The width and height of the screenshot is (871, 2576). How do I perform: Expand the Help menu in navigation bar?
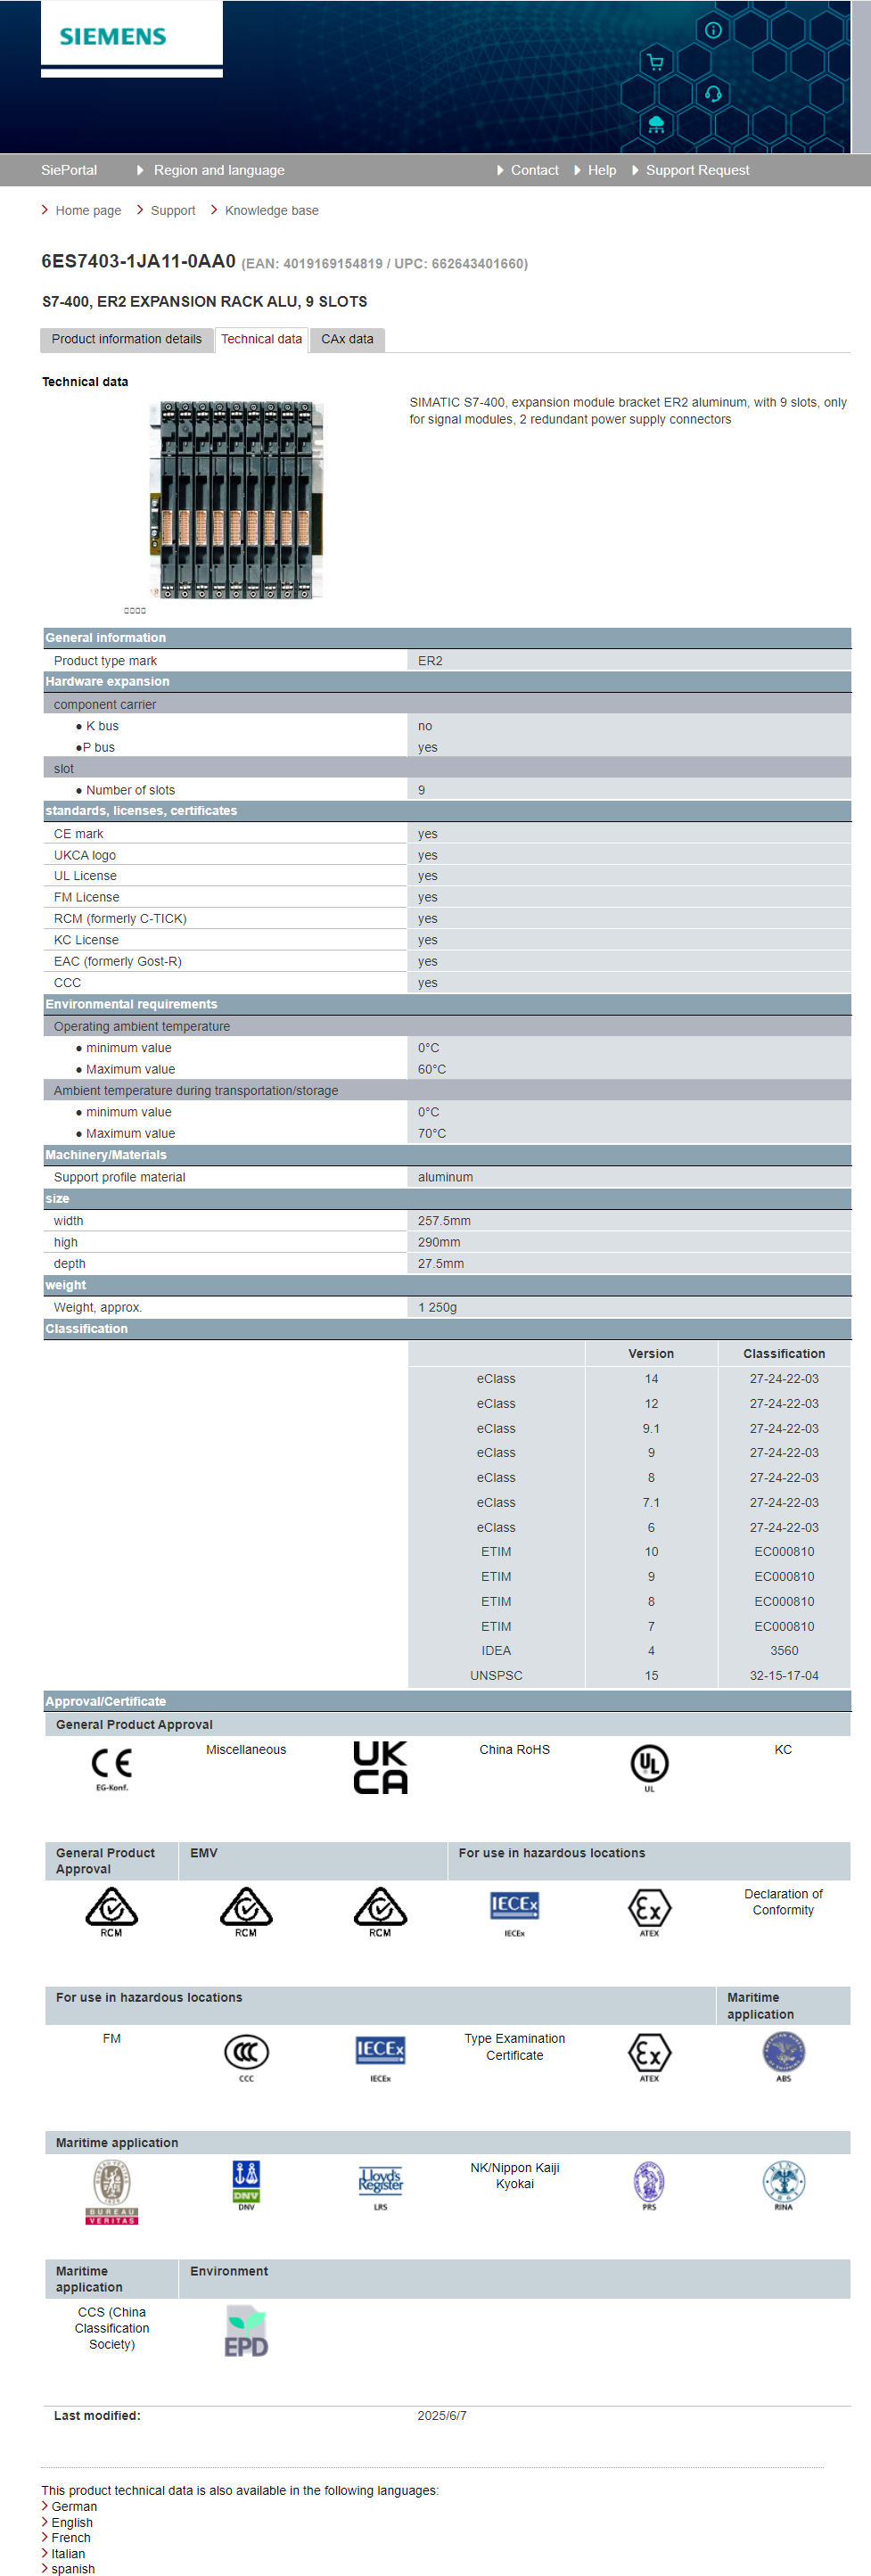[601, 170]
